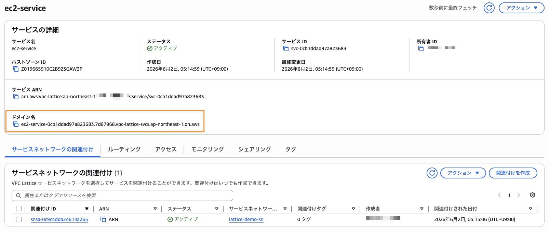
Task: Open the アクセス tab
Action: click(166, 149)
